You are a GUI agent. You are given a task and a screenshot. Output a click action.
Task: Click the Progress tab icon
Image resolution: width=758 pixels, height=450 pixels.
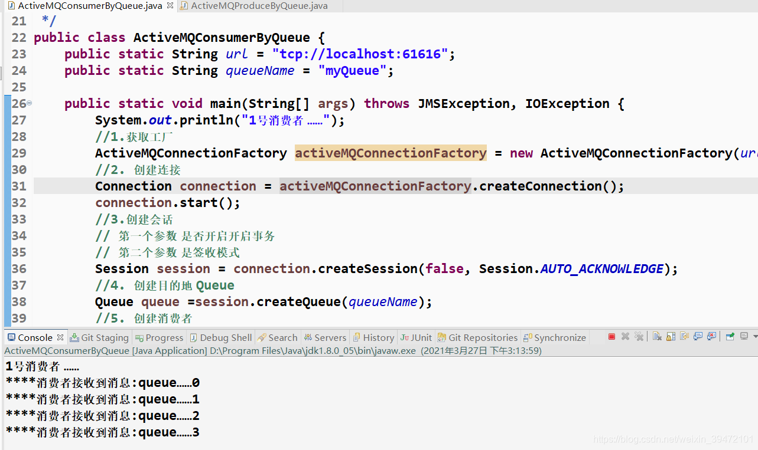click(139, 337)
